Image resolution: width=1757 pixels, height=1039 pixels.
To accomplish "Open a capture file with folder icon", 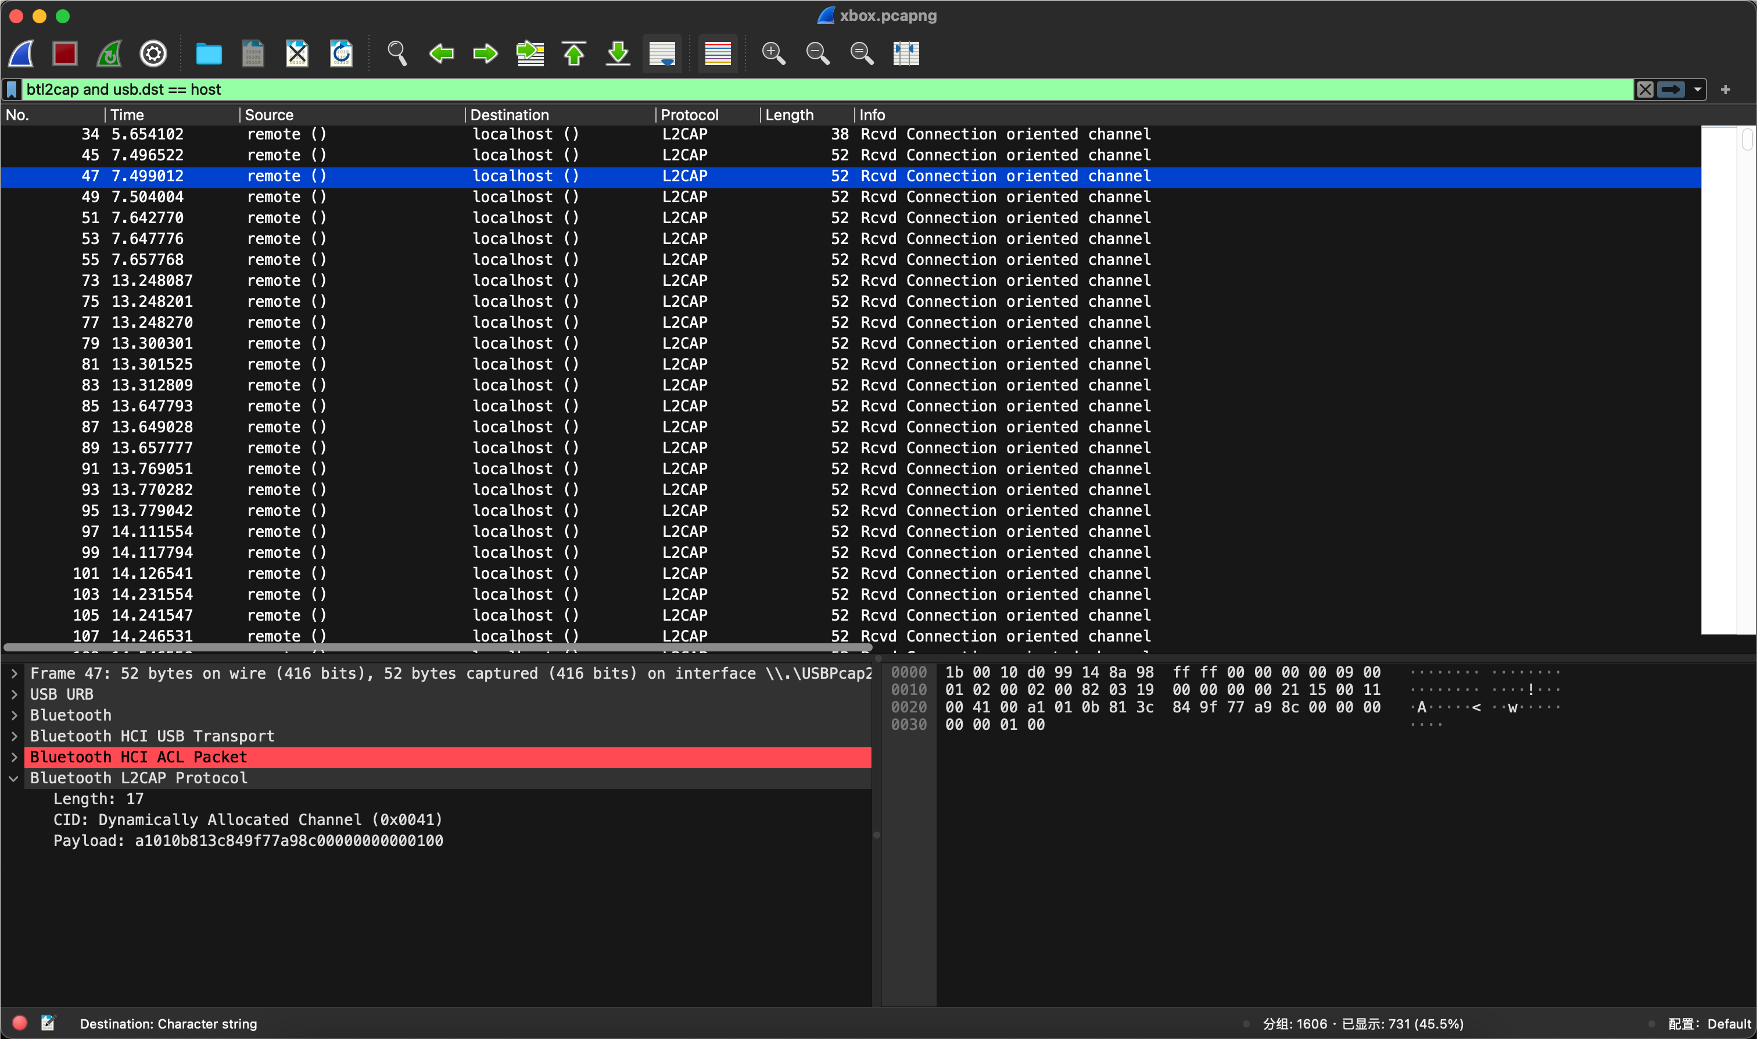I will coord(209,54).
